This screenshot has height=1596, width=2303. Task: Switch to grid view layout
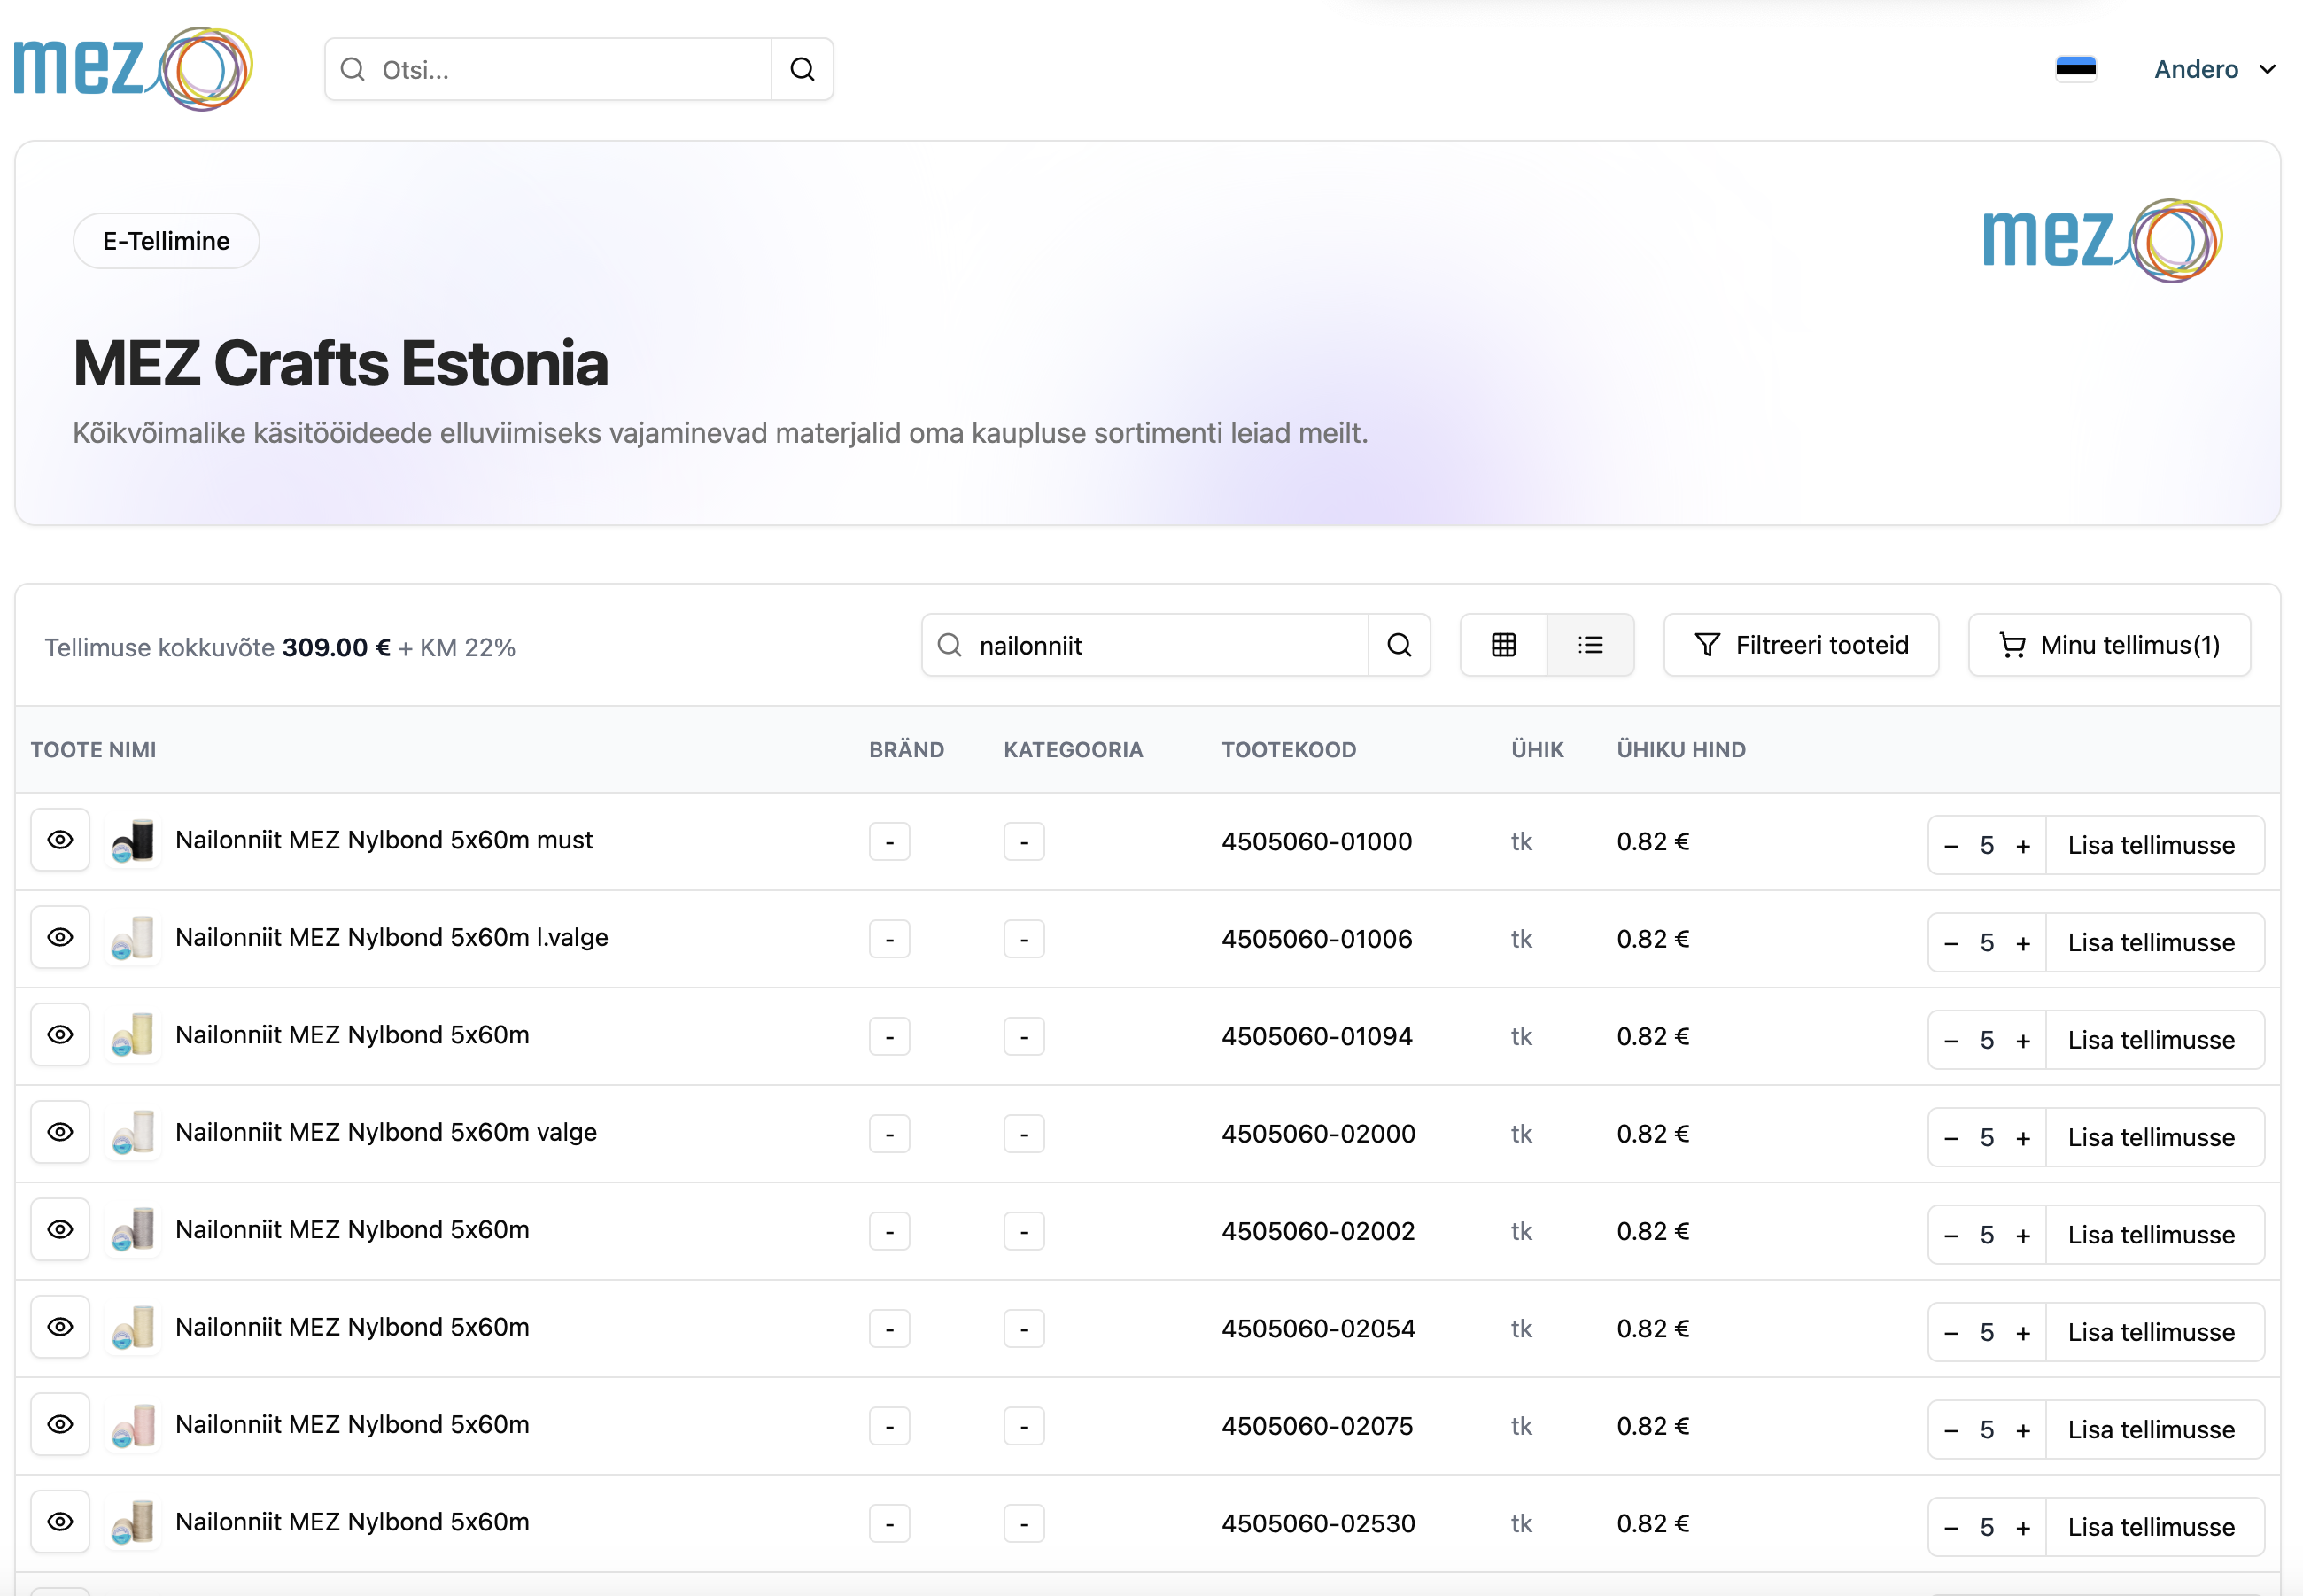click(1503, 645)
